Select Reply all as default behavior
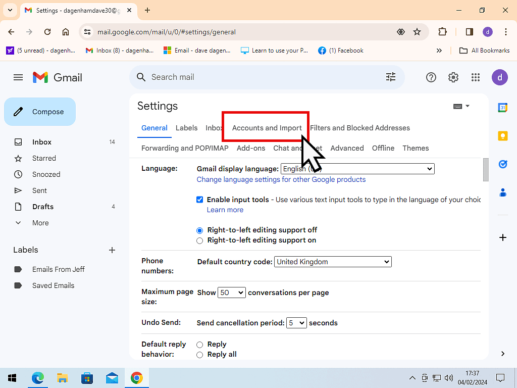This screenshot has height=388, width=517. (x=200, y=355)
